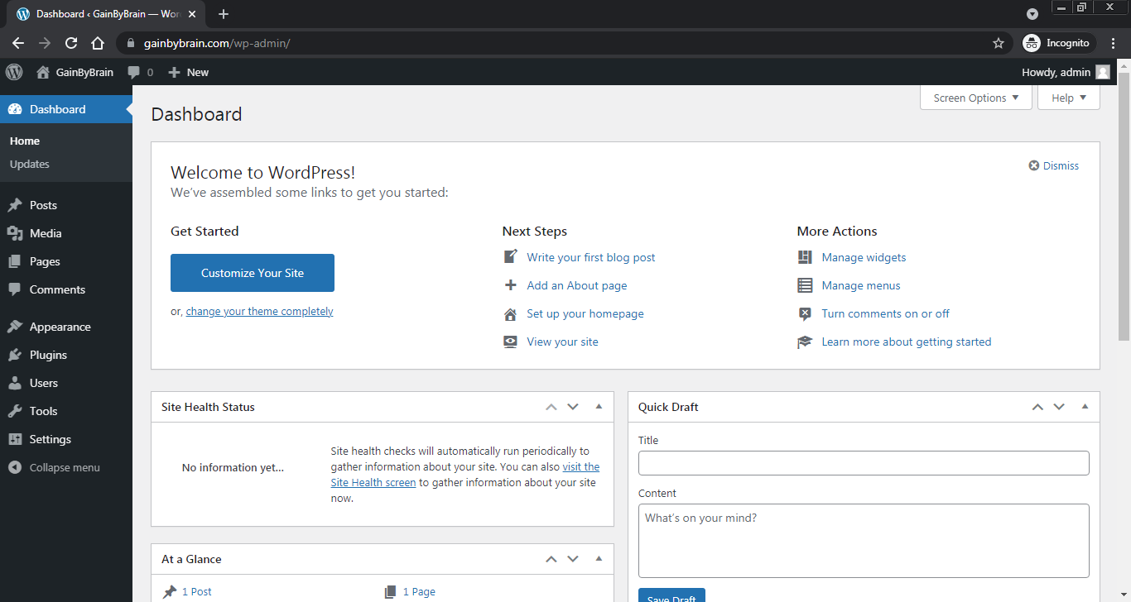Open the Plugins menu label
The image size is (1131, 602).
[48, 355]
